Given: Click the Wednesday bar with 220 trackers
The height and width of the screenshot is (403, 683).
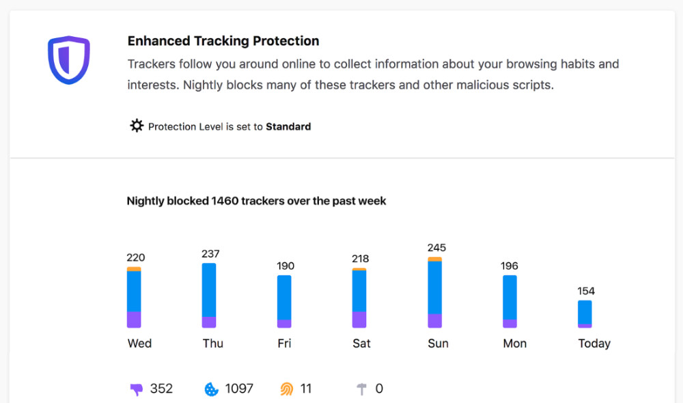Looking at the screenshot, I should (x=134, y=297).
